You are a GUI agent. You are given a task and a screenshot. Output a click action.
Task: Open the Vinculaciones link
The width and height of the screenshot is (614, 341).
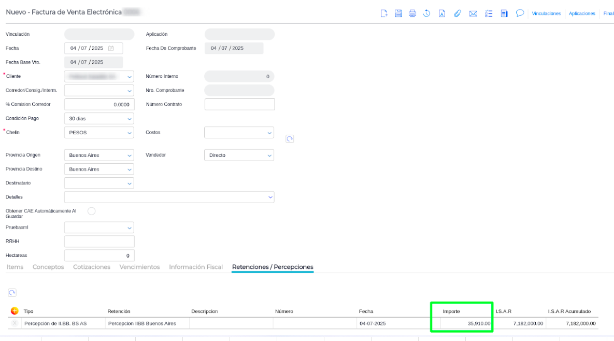pyautogui.click(x=546, y=13)
